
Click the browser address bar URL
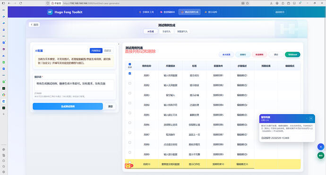(91, 3)
